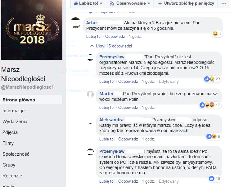The height and width of the screenshot is (187, 234).
Task: Open the three-dots more options menu
Action: coord(224,3)
